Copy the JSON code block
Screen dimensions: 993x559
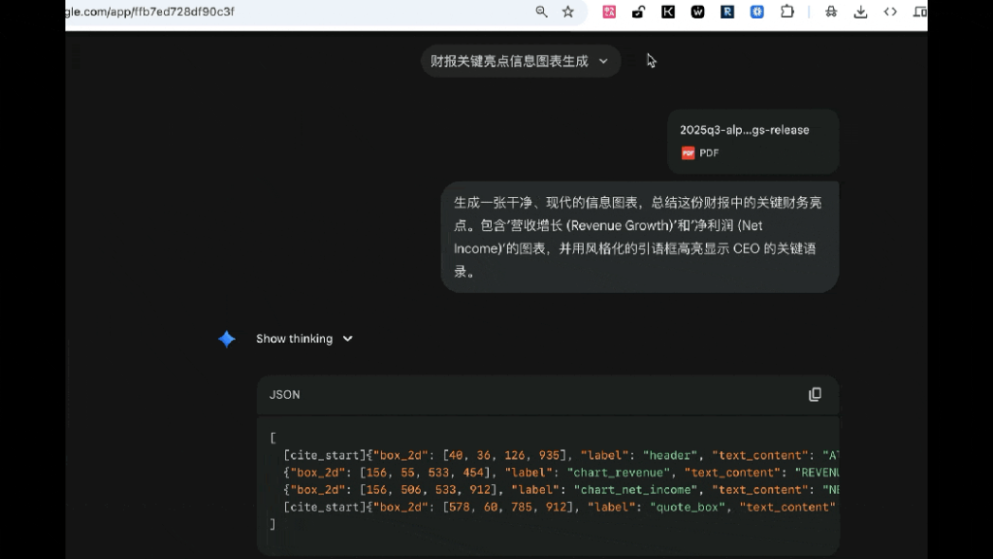pyautogui.click(x=815, y=394)
